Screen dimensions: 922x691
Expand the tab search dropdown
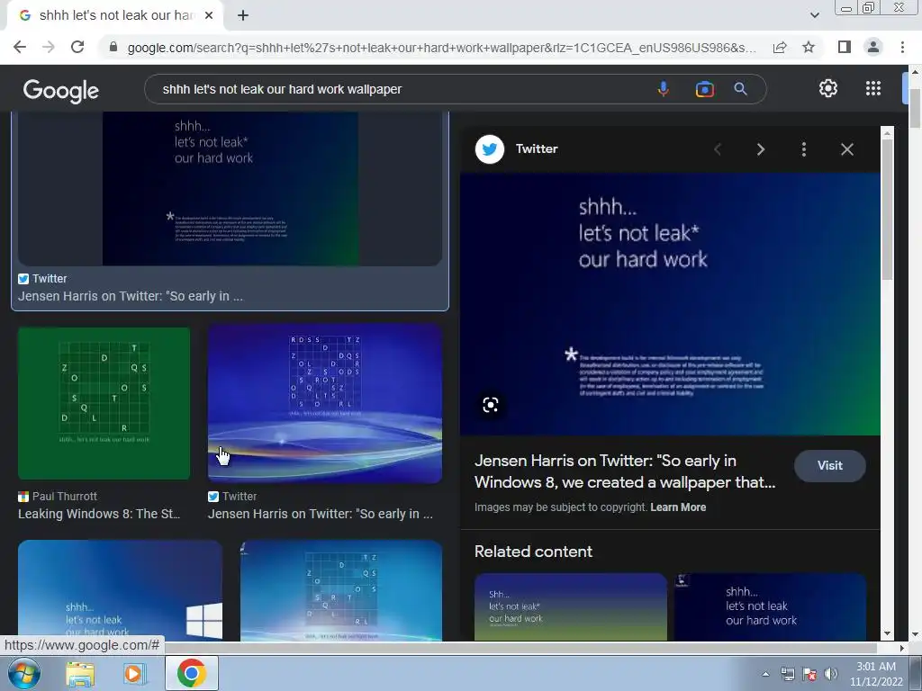(814, 15)
